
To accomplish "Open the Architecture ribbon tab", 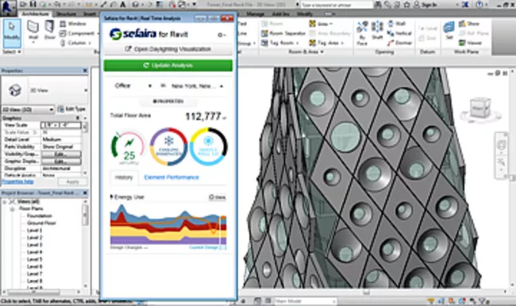I will pyautogui.click(x=36, y=13).
